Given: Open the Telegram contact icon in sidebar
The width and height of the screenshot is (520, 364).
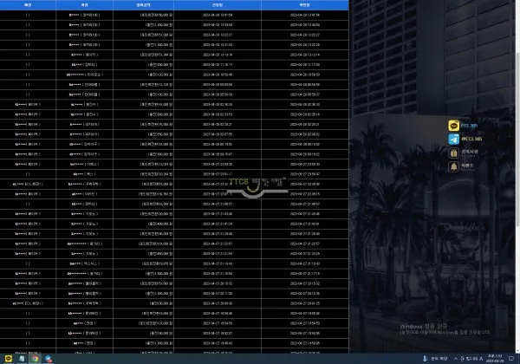Looking at the screenshot, I should 453,140.
